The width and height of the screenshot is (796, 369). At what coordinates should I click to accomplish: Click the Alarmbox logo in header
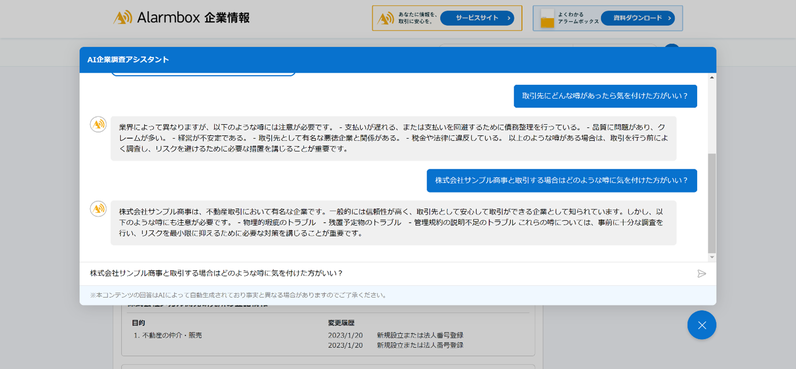(182, 18)
